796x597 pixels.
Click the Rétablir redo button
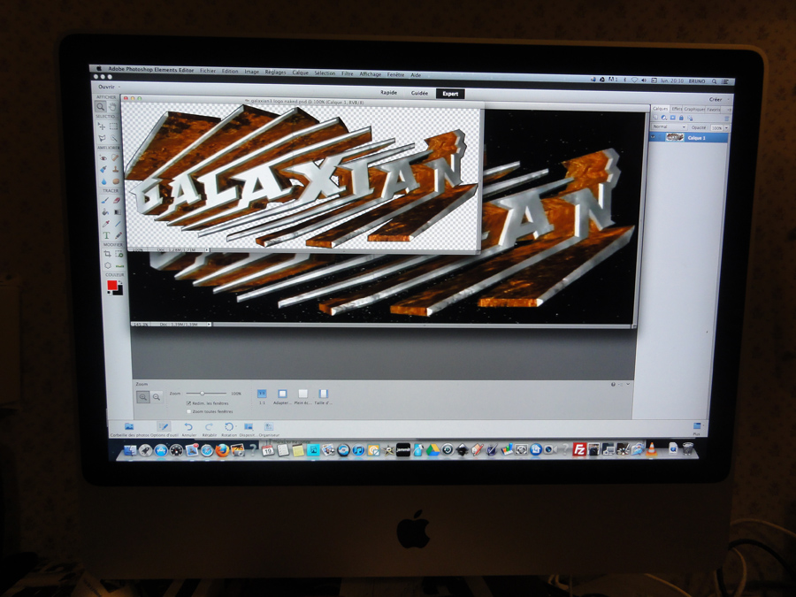(x=209, y=430)
